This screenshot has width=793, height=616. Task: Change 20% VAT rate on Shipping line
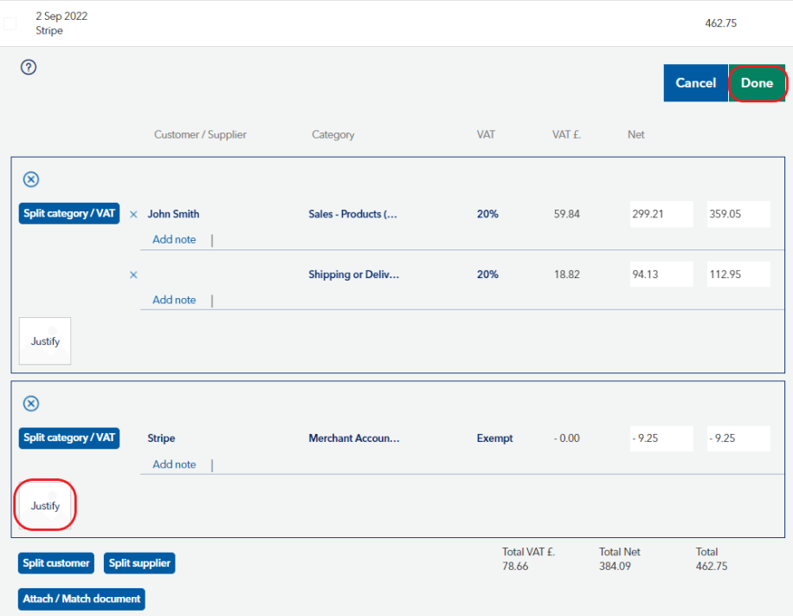pyautogui.click(x=487, y=275)
